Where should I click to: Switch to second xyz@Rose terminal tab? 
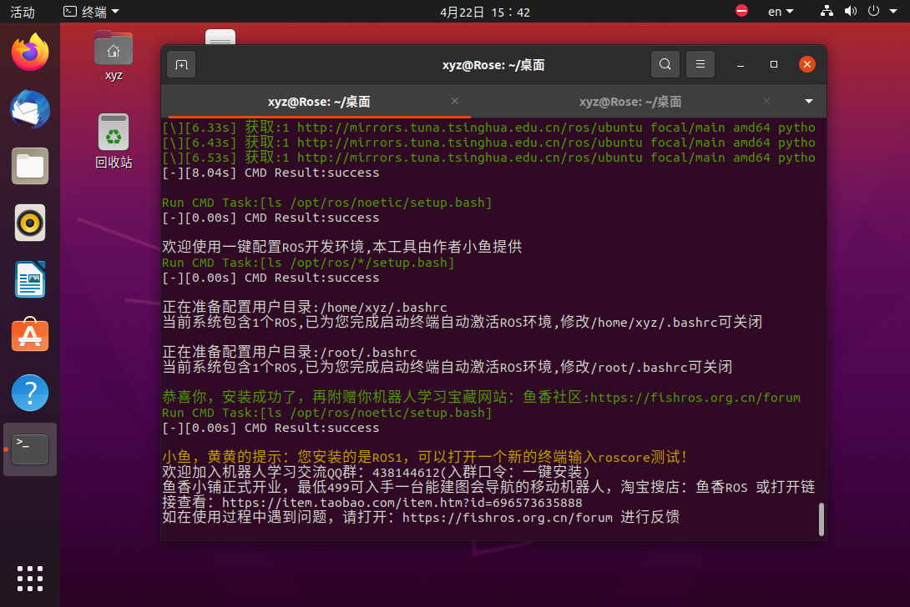point(630,102)
